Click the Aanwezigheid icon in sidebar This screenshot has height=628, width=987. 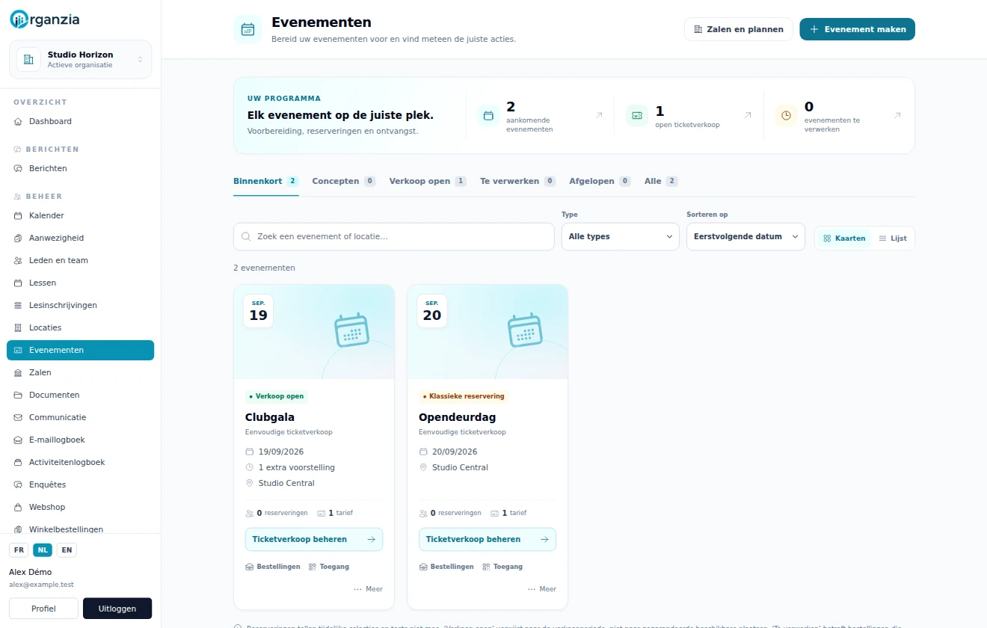point(19,238)
